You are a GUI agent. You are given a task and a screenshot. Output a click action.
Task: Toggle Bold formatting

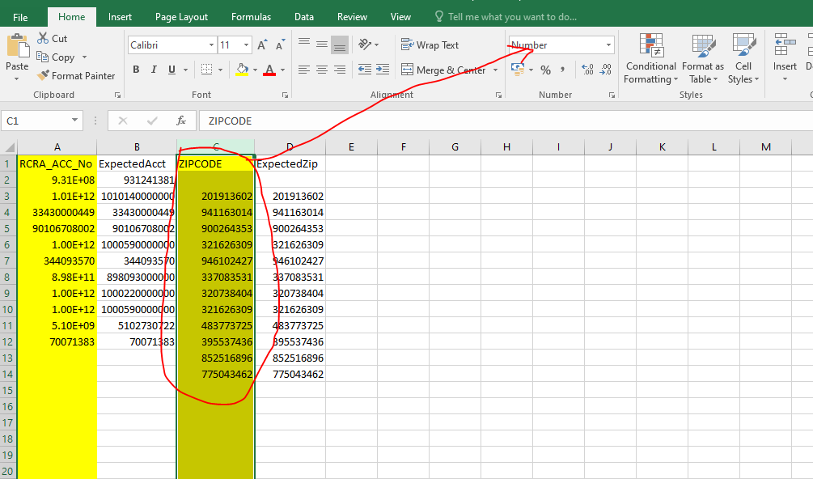pyautogui.click(x=136, y=69)
